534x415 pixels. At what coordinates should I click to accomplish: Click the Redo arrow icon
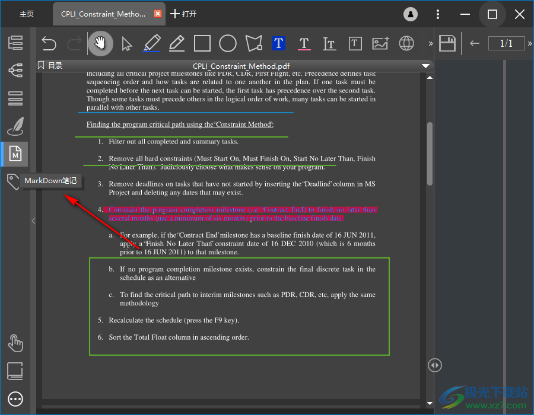[74, 43]
